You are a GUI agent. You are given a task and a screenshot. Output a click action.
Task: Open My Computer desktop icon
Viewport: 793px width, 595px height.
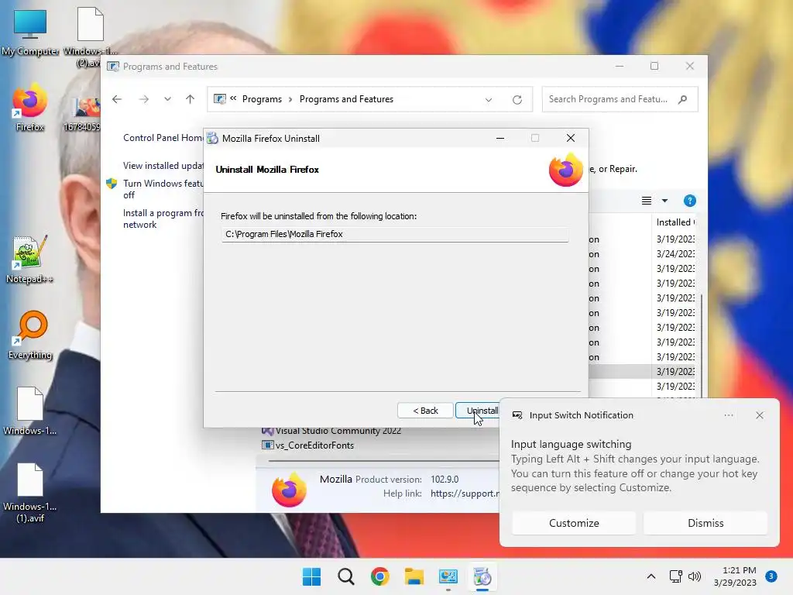[x=30, y=31]
